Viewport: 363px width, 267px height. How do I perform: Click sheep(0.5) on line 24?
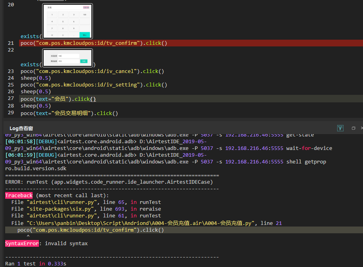(x=36, y=78)
